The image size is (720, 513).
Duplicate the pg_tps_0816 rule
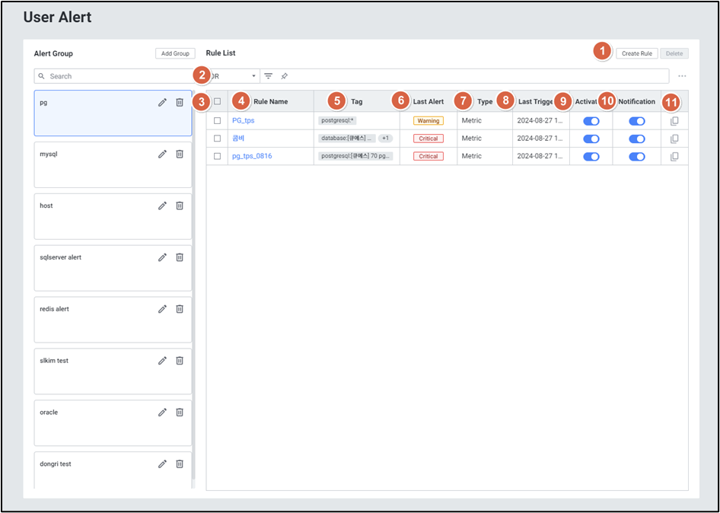click(x=674, y=156)
